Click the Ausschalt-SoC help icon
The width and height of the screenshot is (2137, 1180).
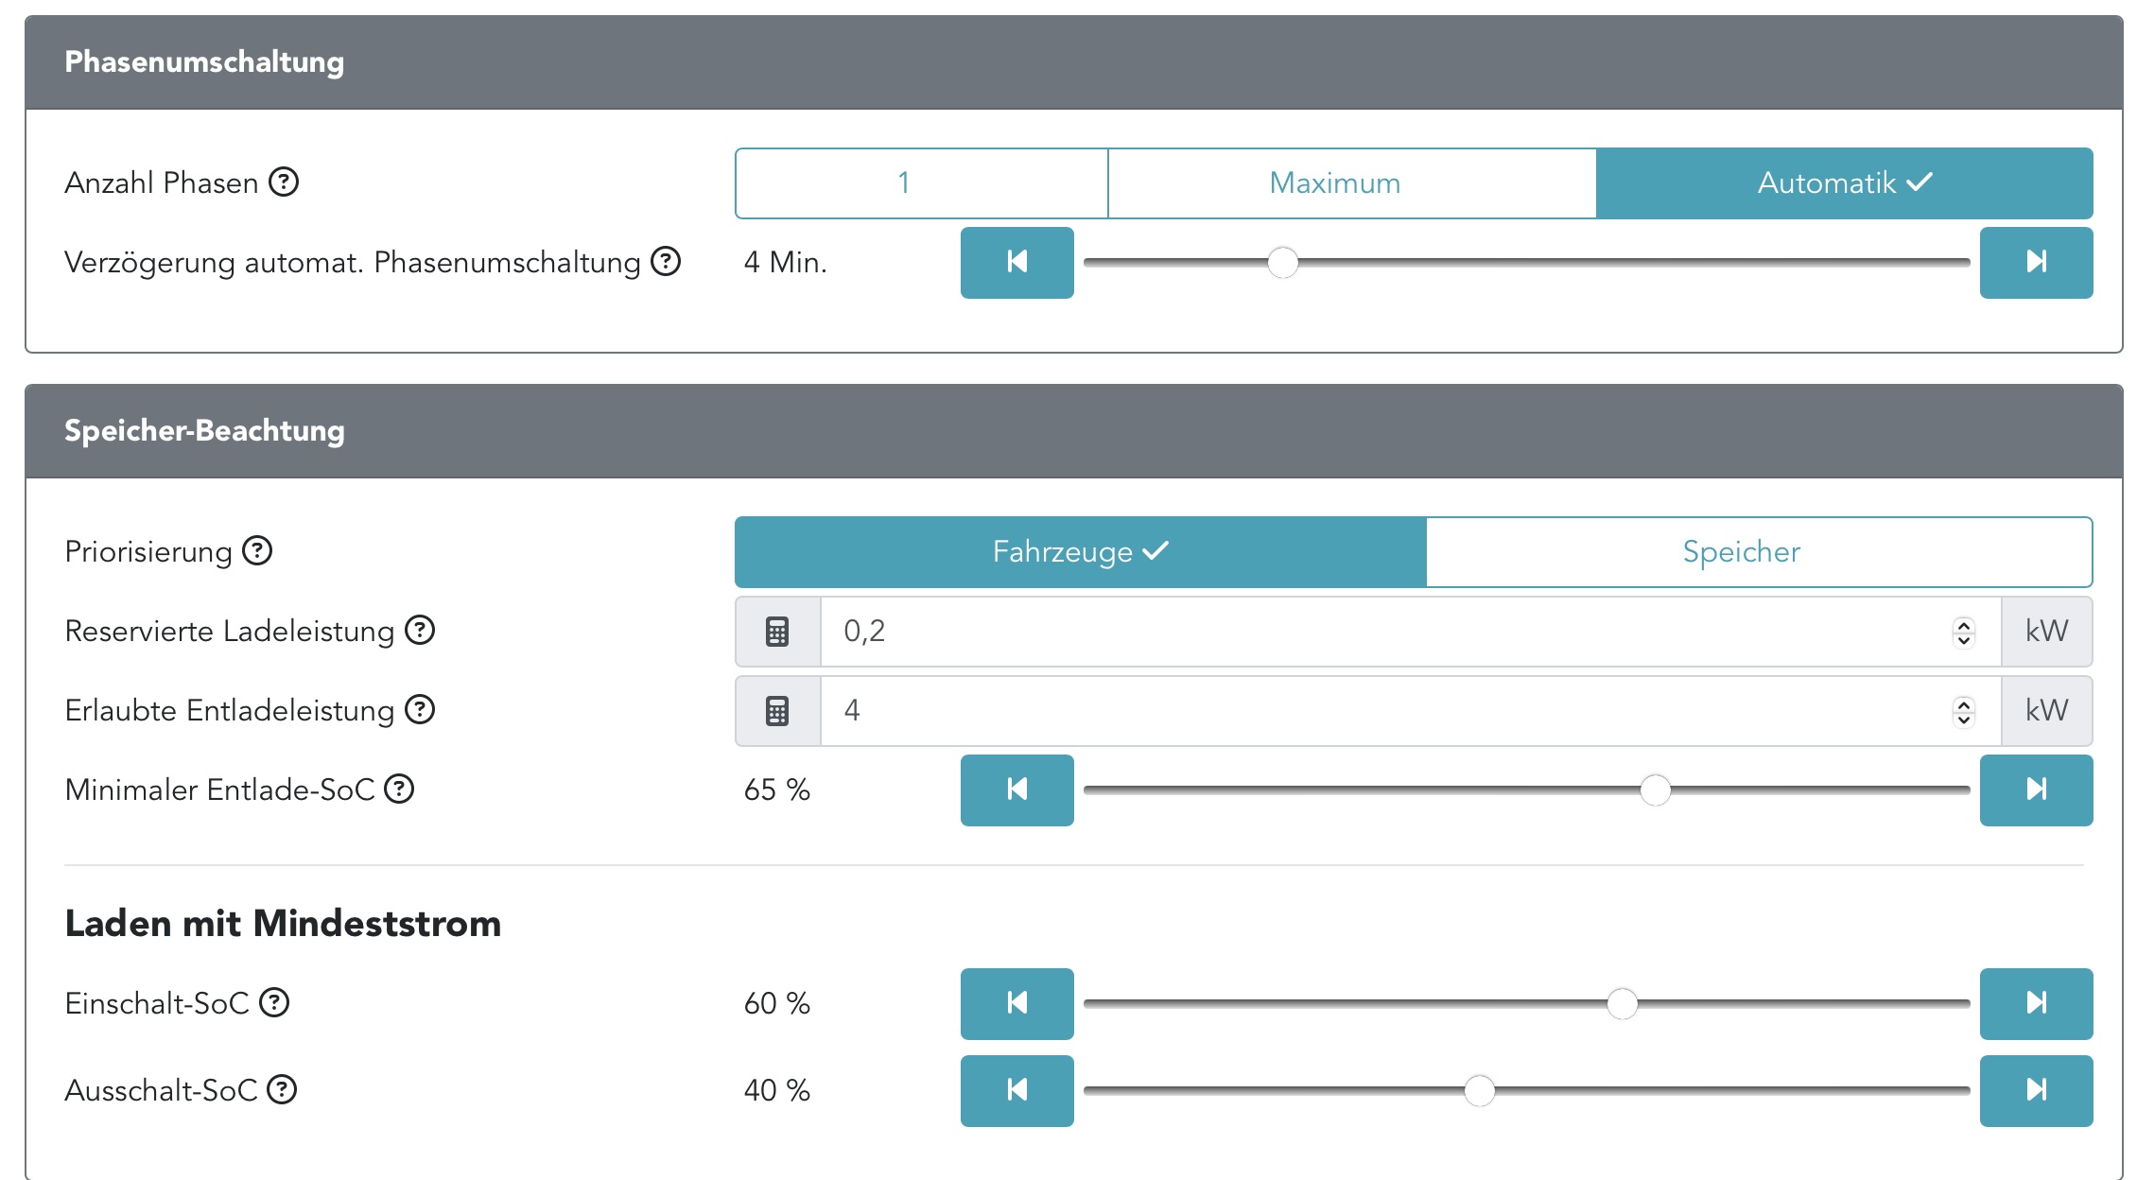point(282,1089)
